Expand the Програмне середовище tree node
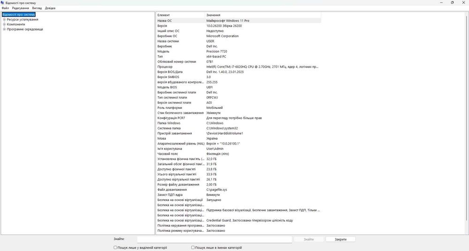 point(5,29)
